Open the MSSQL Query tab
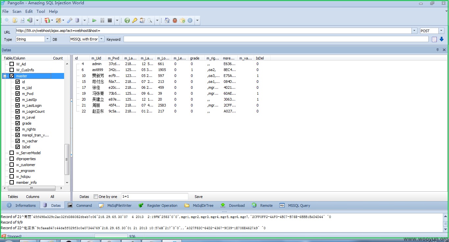Image resolution: width=449 pixels, height=242 pixels. 295,206
